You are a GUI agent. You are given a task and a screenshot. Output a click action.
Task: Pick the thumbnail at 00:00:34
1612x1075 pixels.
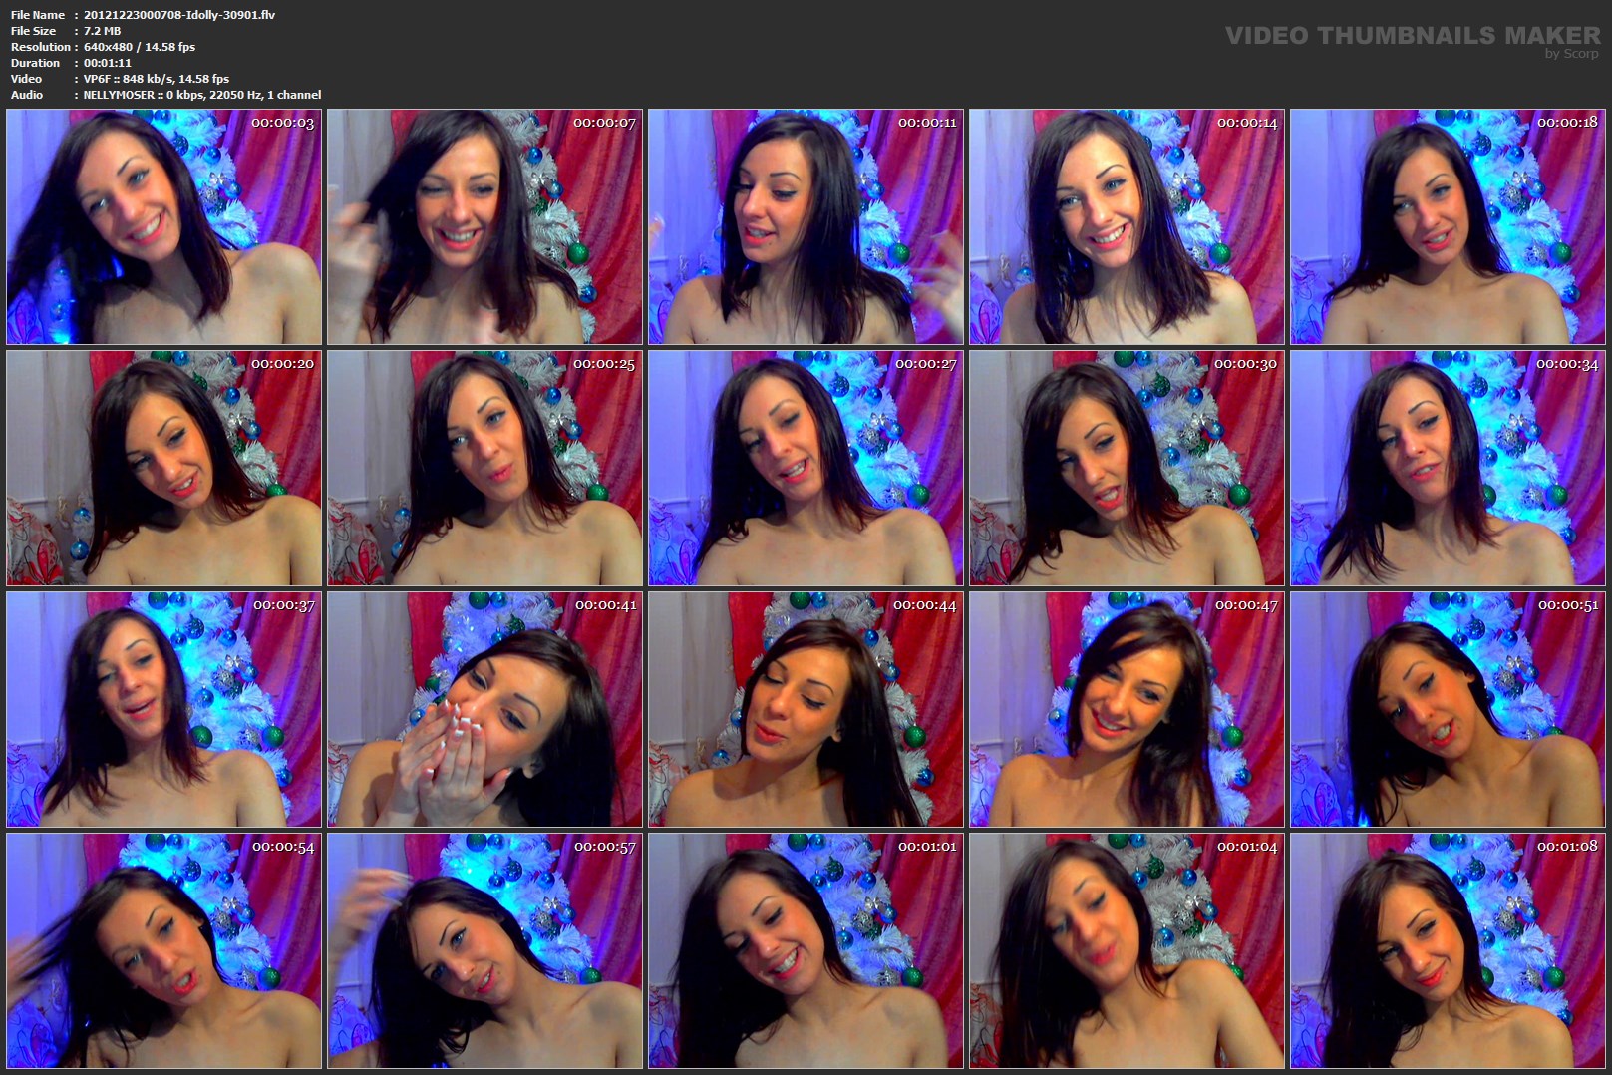(x=1449, y=469)
